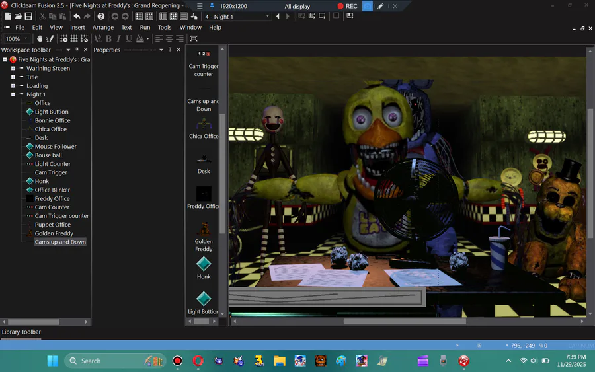Click the Copy icon in toolbar
The image size is (595, 372).
pos(52,17)
